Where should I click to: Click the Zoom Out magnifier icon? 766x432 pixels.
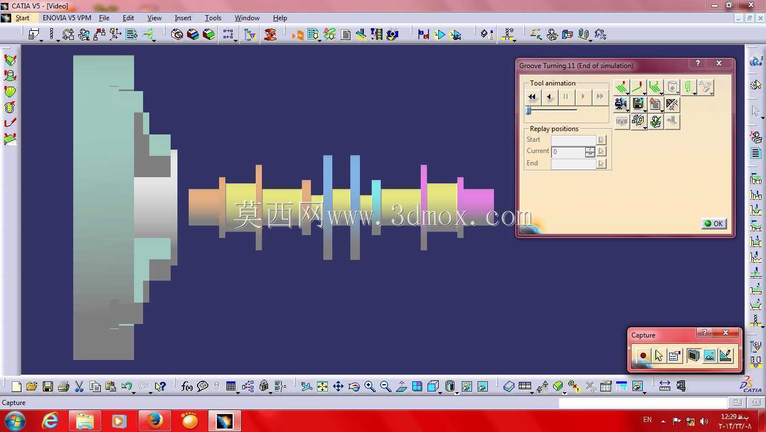tap(385, 386)
